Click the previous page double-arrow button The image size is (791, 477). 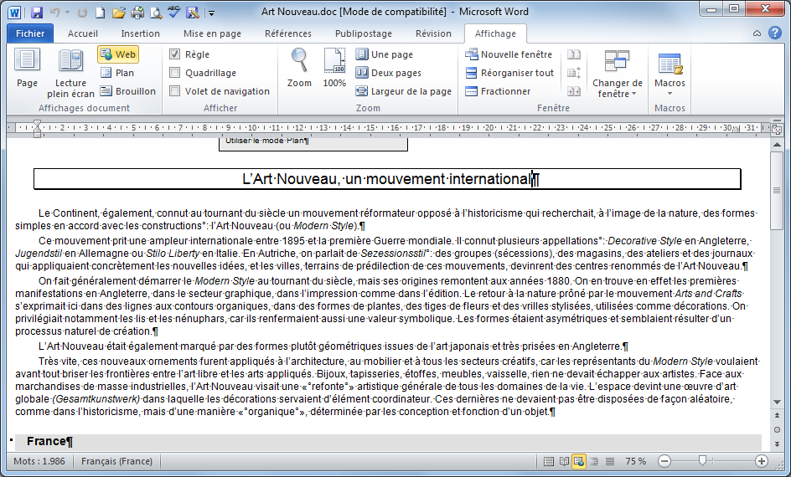click(777, 416)
